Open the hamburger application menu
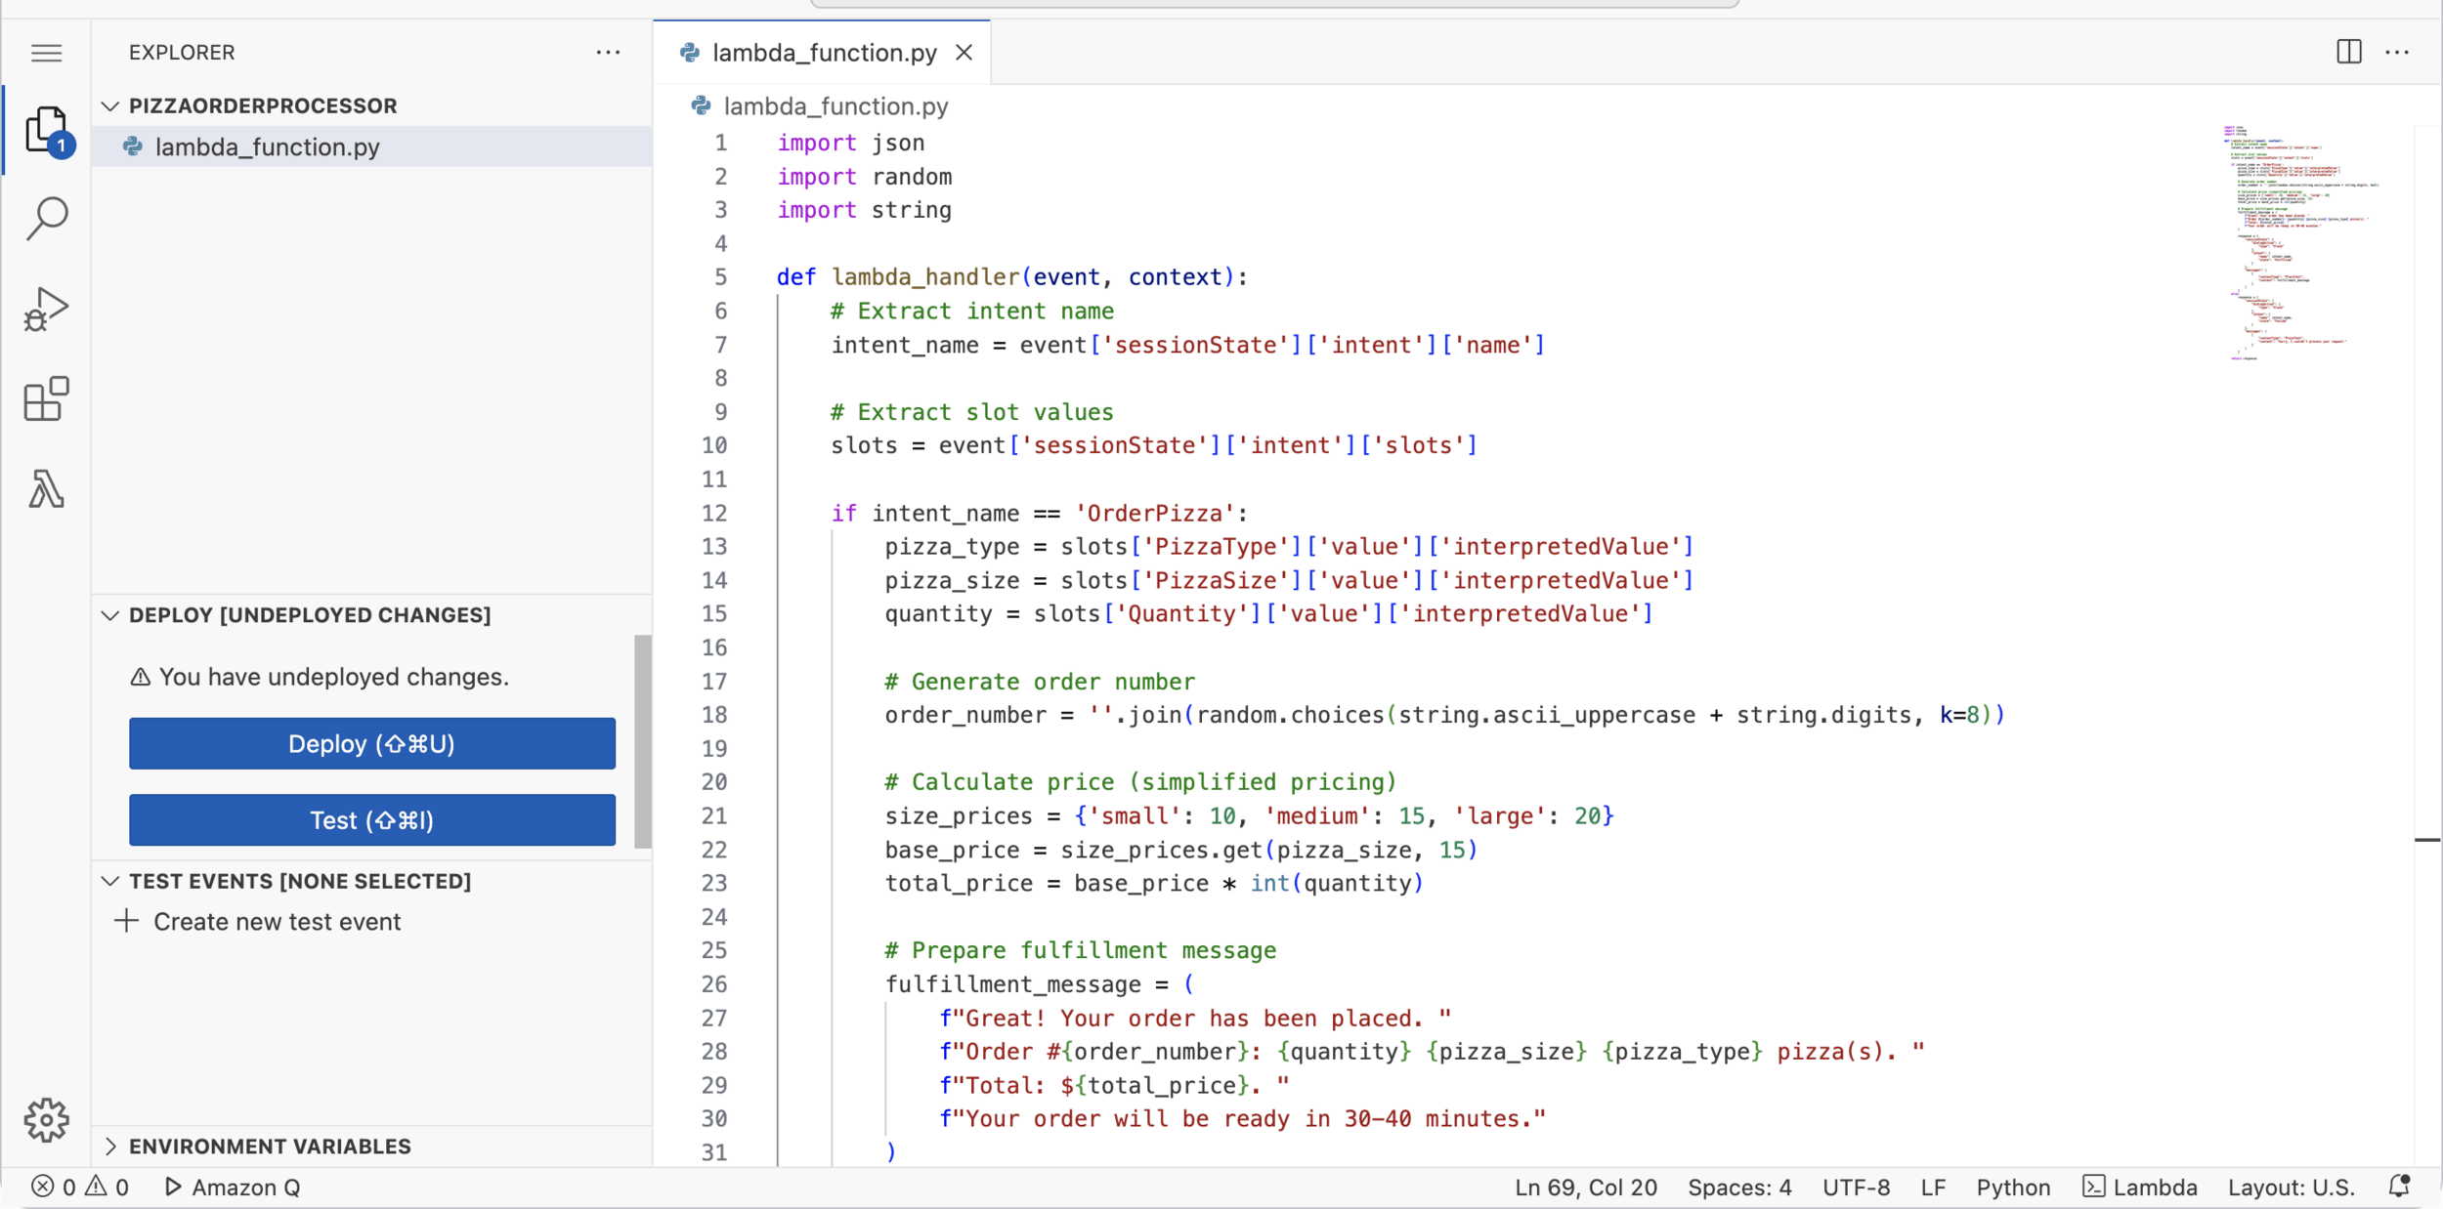 [46, 53]
